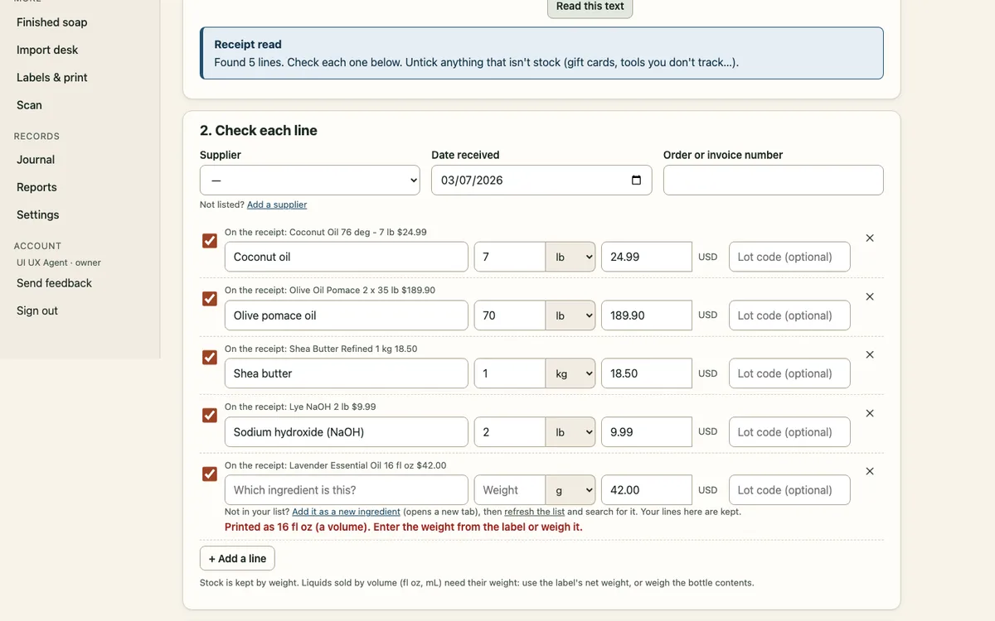The height and width of the screenshot is (621, 995).
Task: Open the Journal records
Action: point(36,160)
